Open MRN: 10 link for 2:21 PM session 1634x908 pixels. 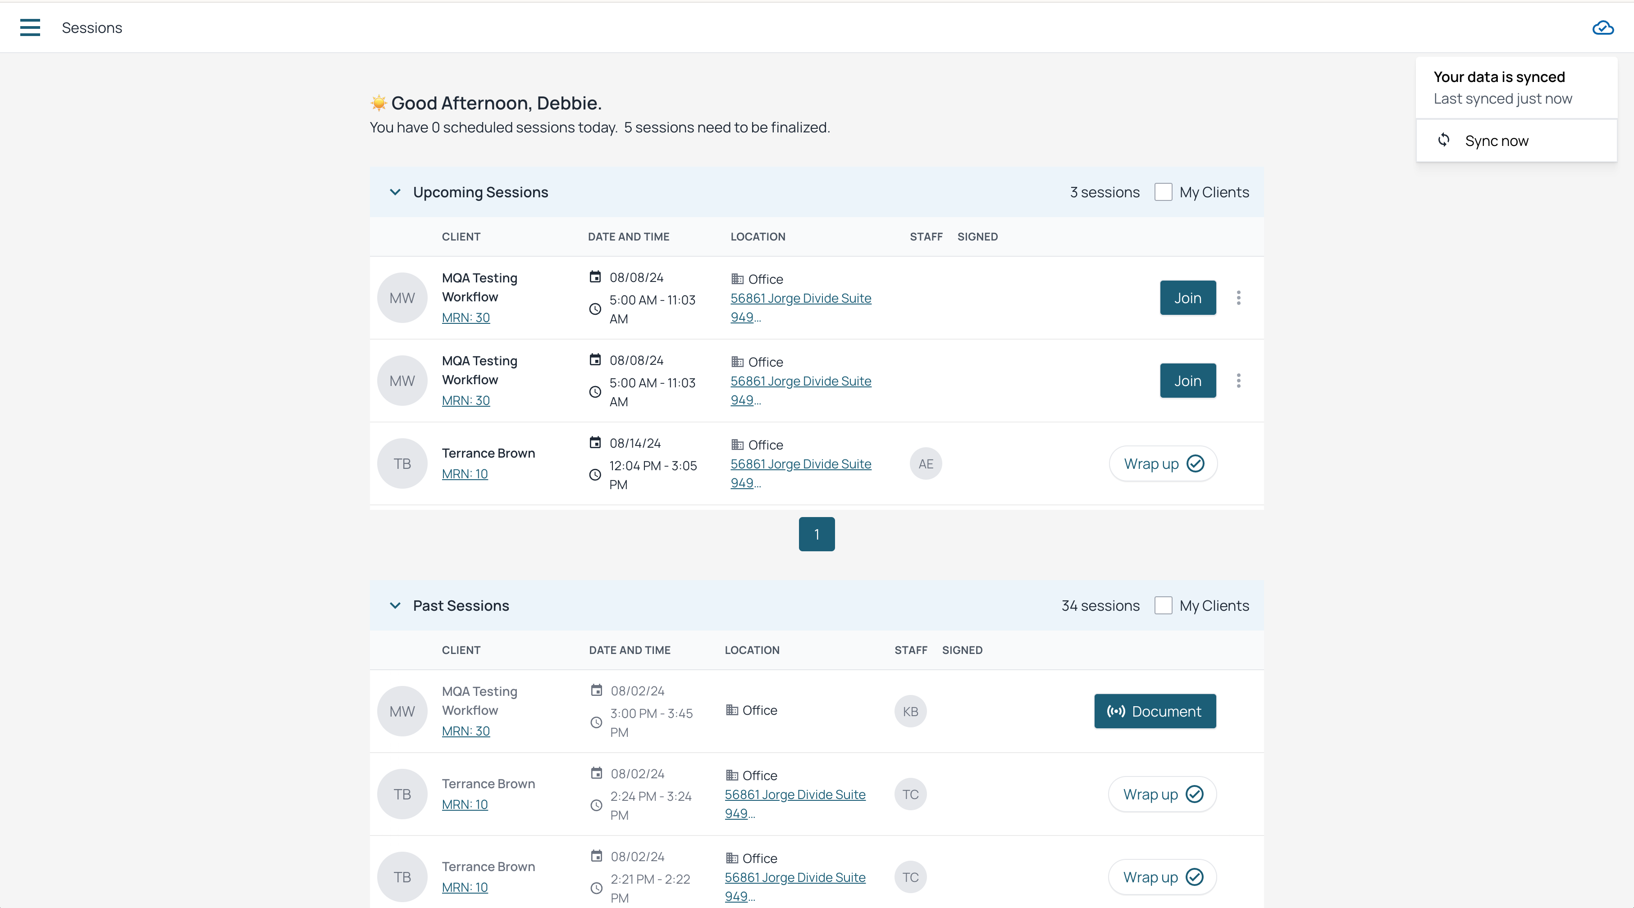(x=464, y=888)
